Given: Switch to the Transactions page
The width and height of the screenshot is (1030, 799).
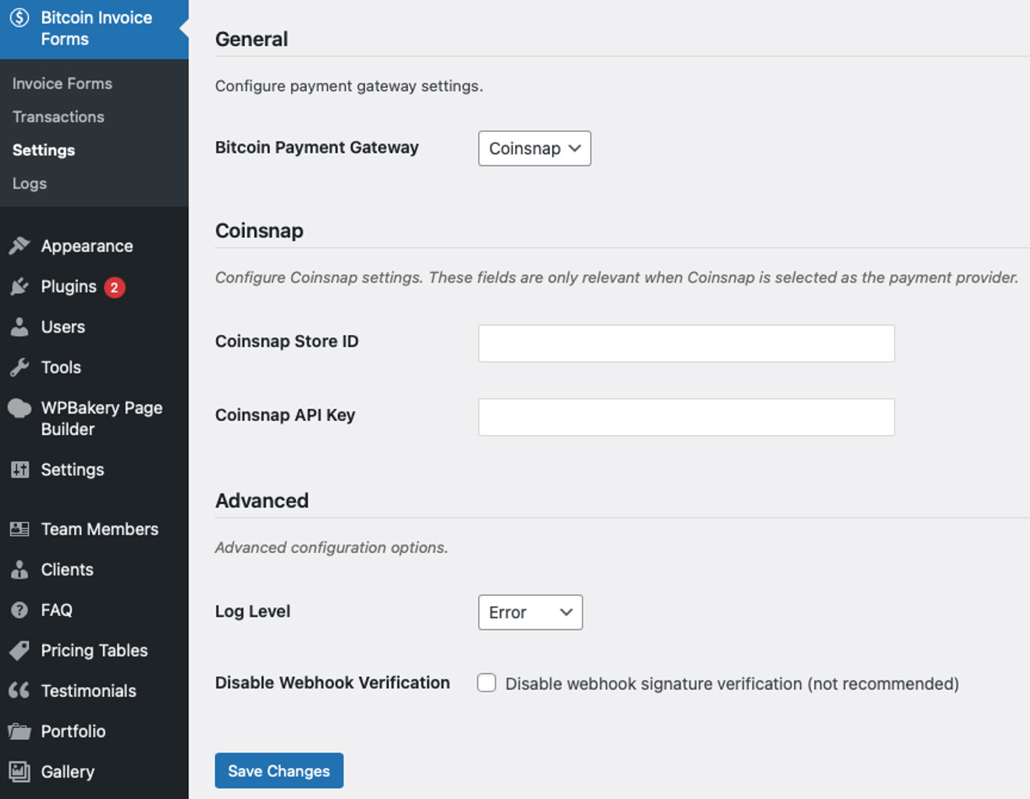Looking at the screenshot, I should [x=58, y=116].
